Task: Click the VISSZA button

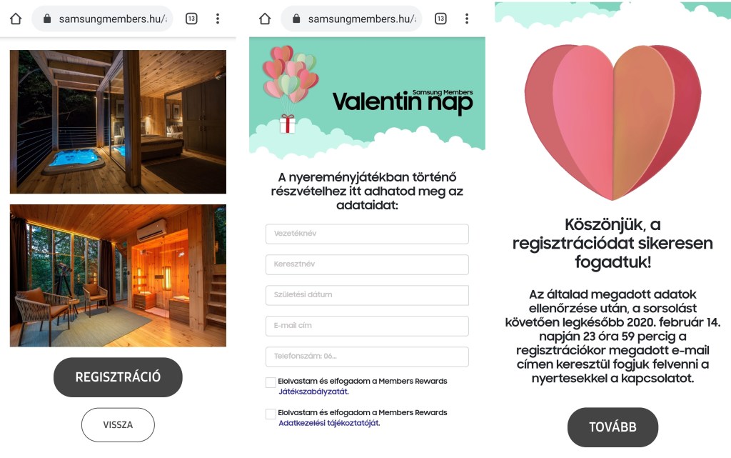Action: coord(118,425)
